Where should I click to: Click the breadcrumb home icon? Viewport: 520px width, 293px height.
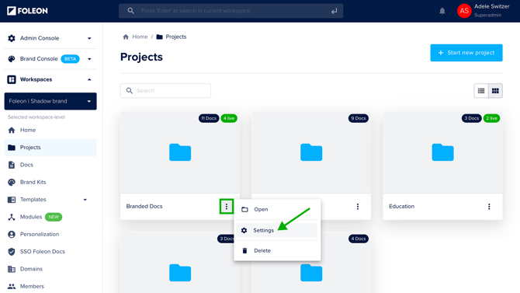pos(126,37)
